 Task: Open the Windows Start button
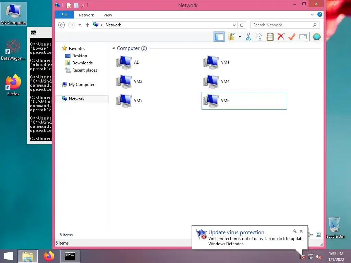pyautogui.click(x=9, y=256)
